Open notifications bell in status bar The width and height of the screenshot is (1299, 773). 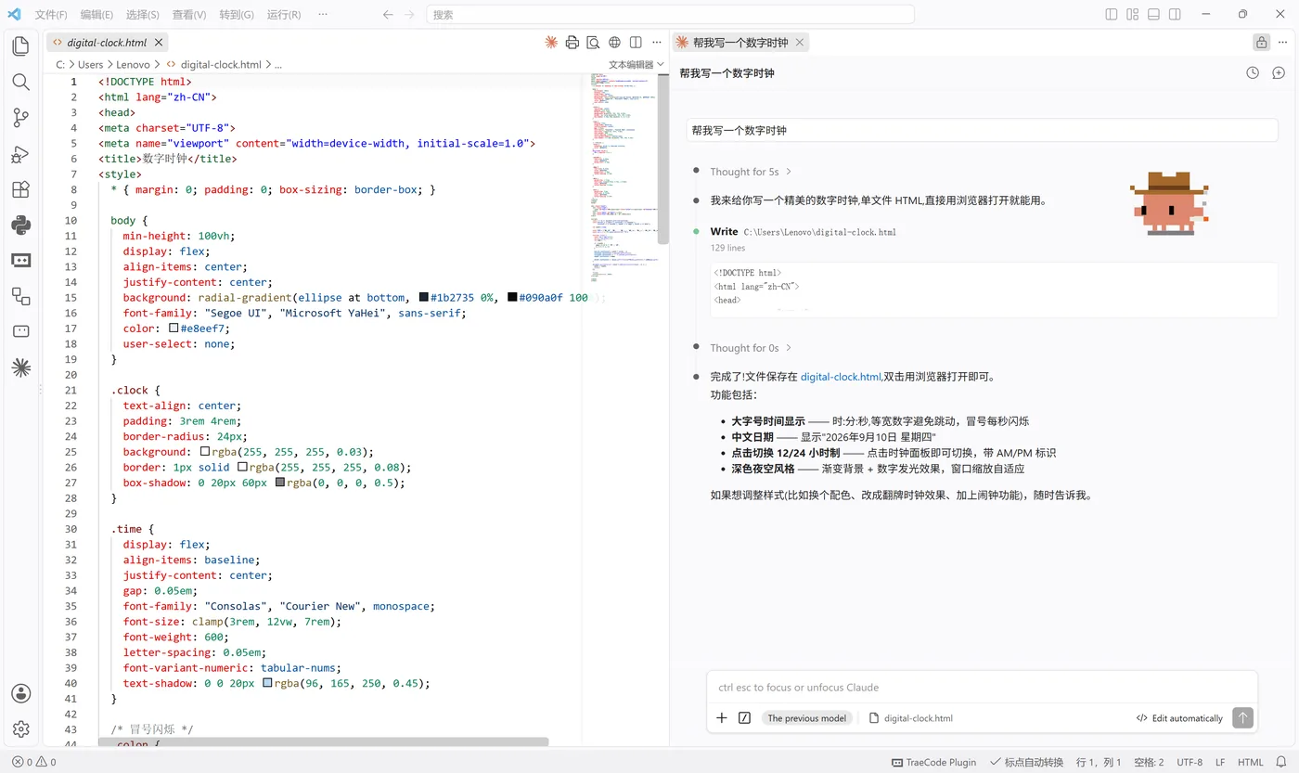(x=1281, y=762)
